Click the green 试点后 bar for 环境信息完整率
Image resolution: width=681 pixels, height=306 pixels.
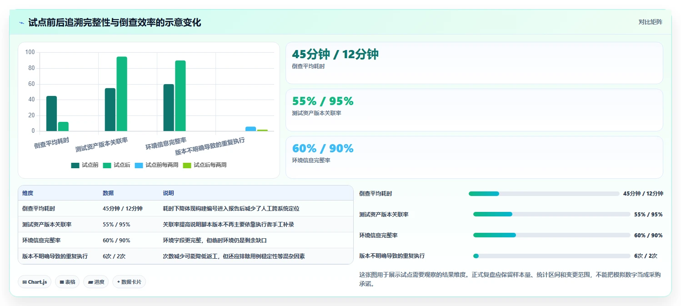pyautogui.click(x=180, y=96)
